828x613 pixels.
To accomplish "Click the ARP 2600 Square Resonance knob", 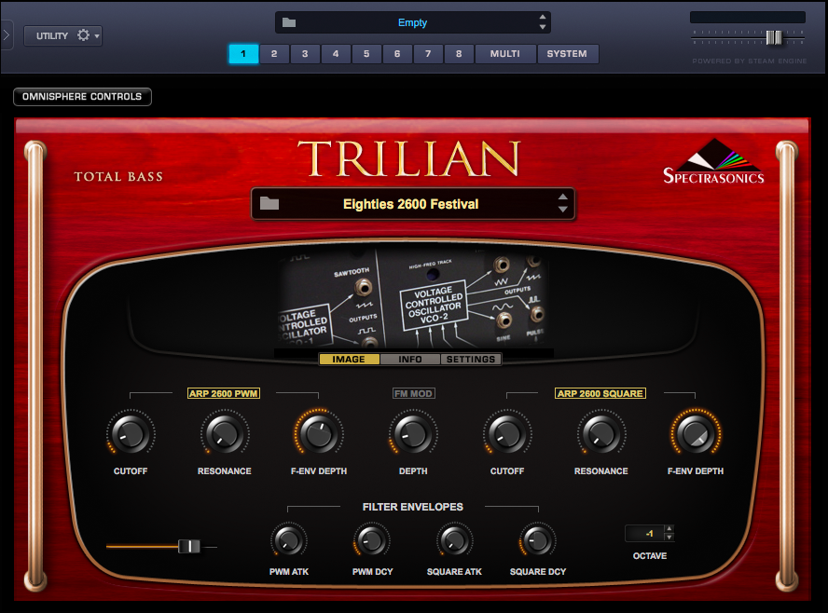I will [x=600, y=433].
